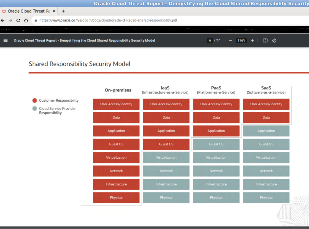Click the SaaS "Data" box

(x=266, y=117)
